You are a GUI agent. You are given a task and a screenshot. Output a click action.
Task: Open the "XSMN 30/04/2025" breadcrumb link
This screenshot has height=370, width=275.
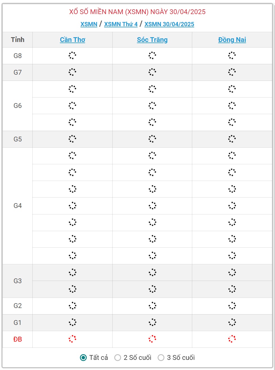pyautogui.click(x=169, y=24)
